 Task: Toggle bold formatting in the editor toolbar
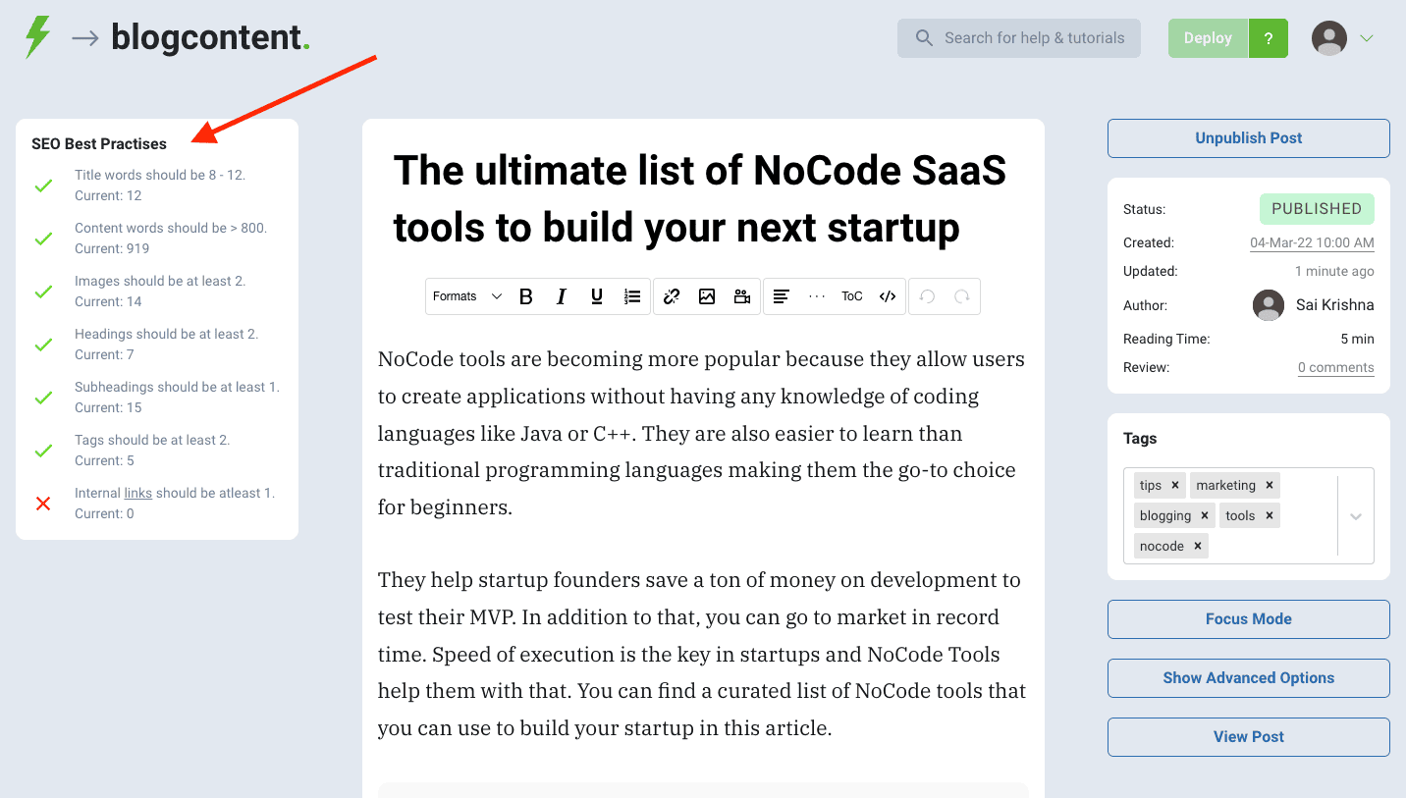tap(526, 296)
